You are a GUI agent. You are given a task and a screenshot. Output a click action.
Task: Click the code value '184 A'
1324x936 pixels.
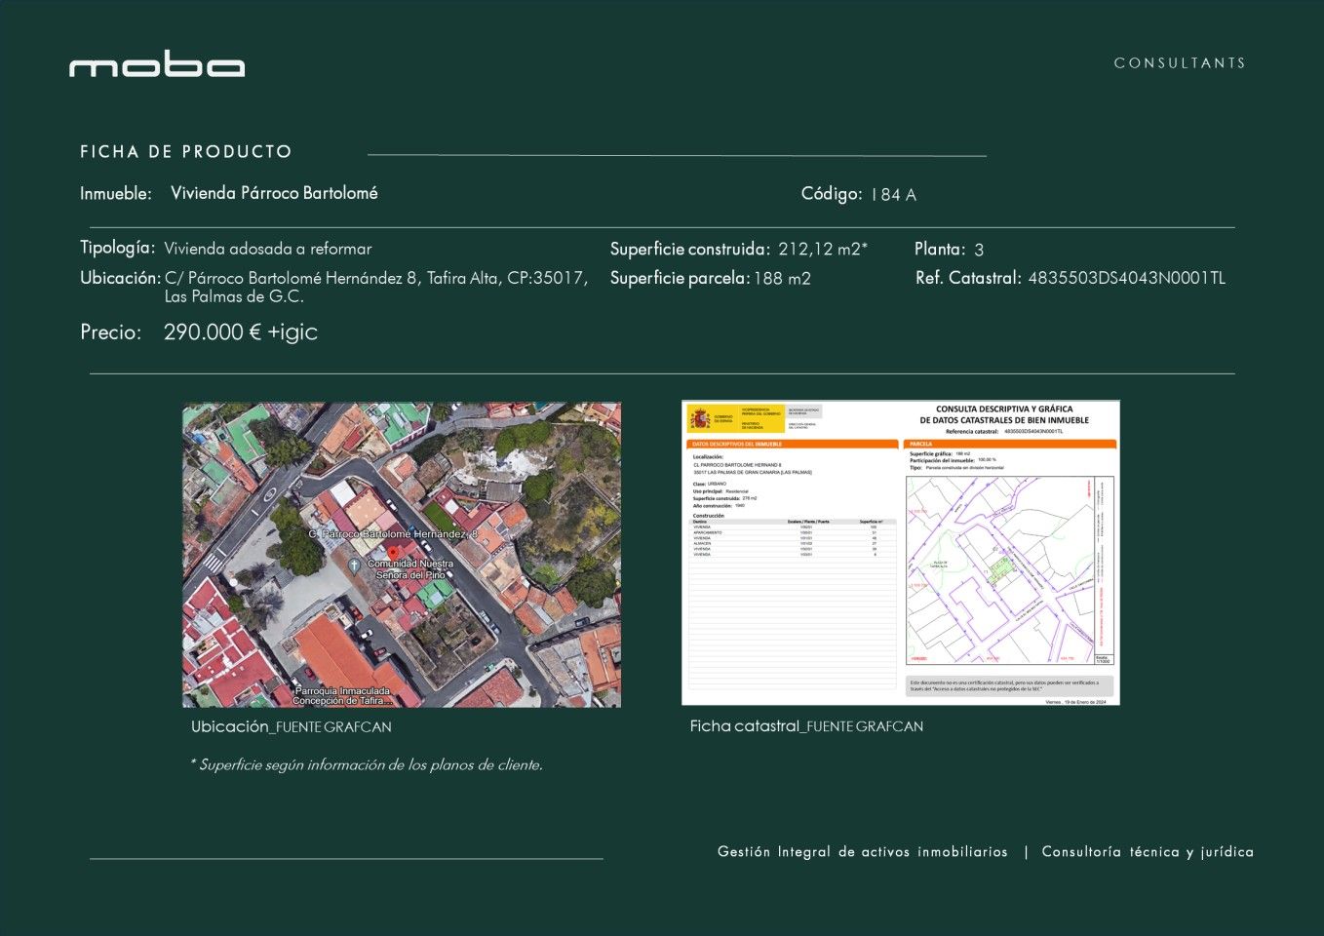(893, 195)
